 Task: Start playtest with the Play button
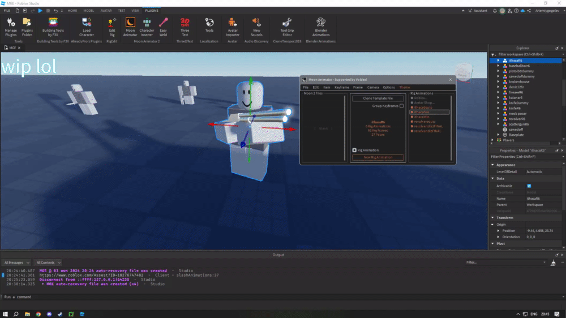pyautogui.click(x=40, y=11)
